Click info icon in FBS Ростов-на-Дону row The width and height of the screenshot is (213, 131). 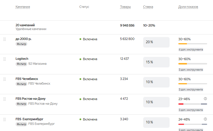[x=205, y=99]
